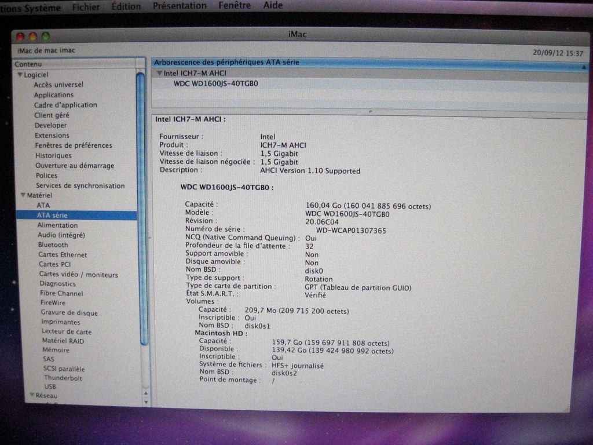Click the Contenu column header
The image size is (593, 445).
pyautogui.click(x=75, y=64)
